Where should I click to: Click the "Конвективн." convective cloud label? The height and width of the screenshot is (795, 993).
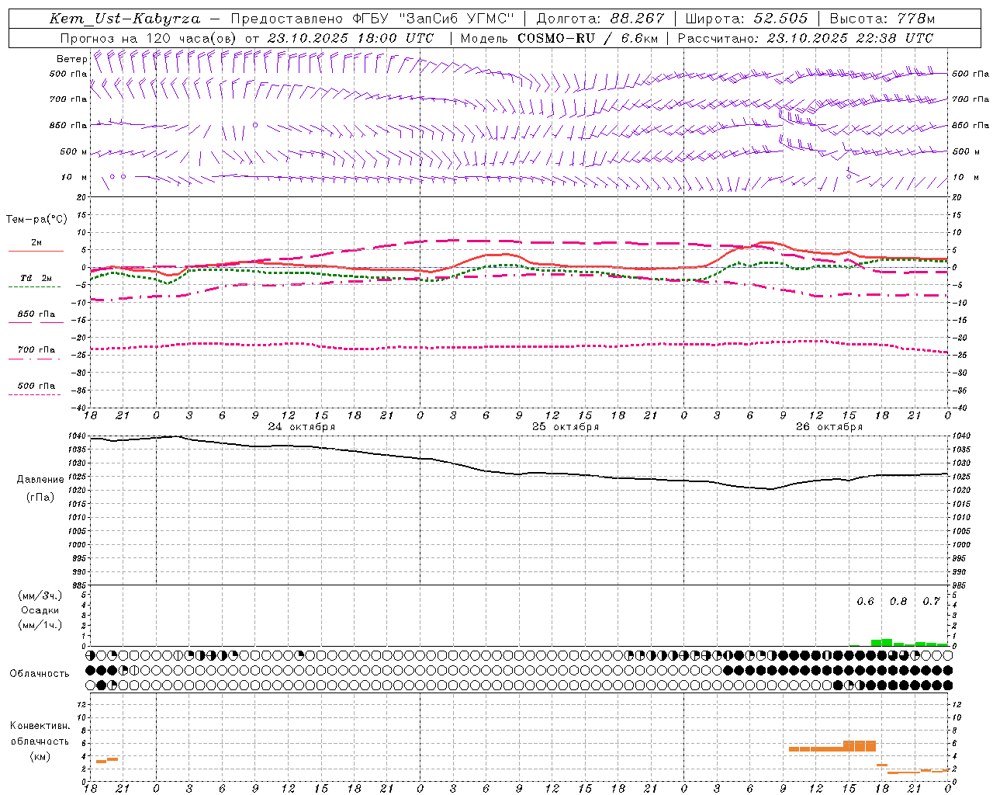pos(40,726)
